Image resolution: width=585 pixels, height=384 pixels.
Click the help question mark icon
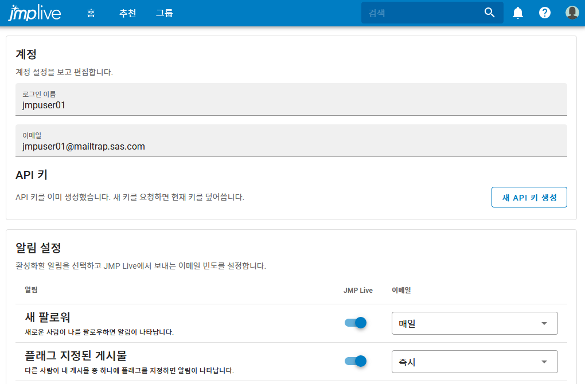pyautogui.click(x=544, y=12)
